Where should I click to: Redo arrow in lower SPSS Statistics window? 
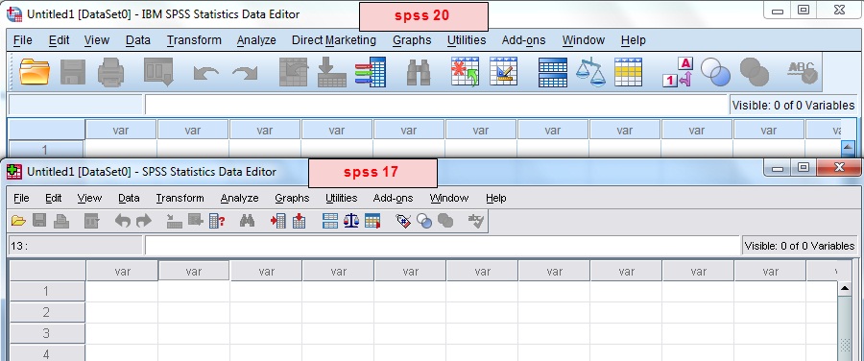pyautogui.click(x=144, y=222)
